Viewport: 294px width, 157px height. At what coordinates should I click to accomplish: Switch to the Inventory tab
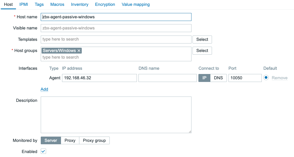click(x=79, y=4)
